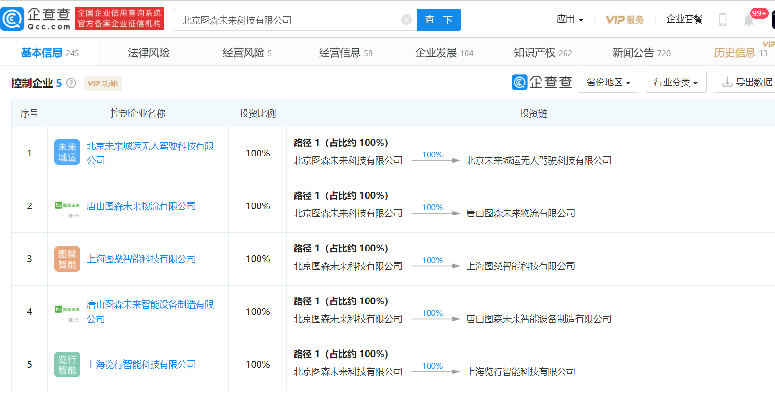Click the 览行智能 company logo
775x407 pixels.
[x=67, y=365]
